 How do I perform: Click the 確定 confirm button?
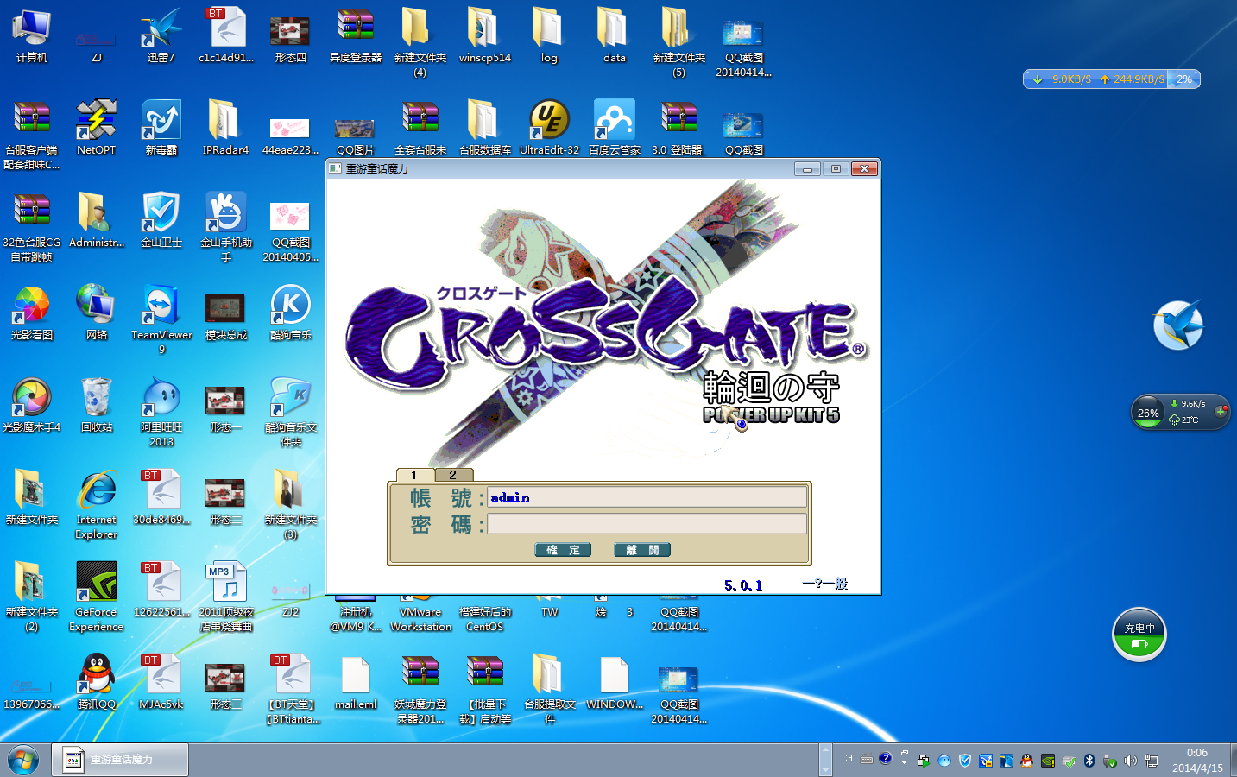tap(563, 550)
